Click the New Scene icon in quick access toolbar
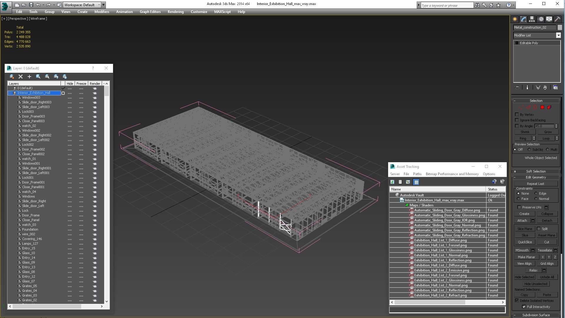The height and width of the screenshot is (318, 565). 17,5
